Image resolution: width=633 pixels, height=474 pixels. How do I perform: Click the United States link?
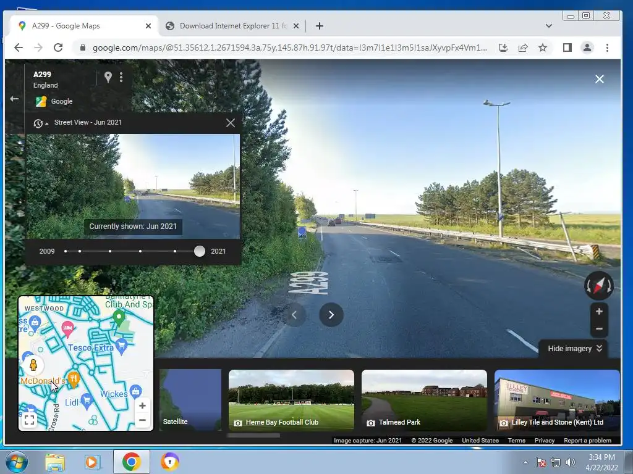480,441
